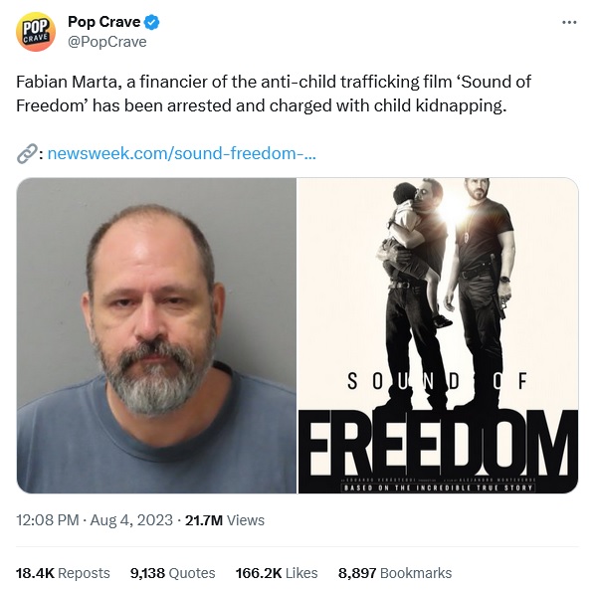Click the tweet text about Fabian Marta
Viewport: 595px width, 590px height.
pyautogui.click(x=274, y=94)
